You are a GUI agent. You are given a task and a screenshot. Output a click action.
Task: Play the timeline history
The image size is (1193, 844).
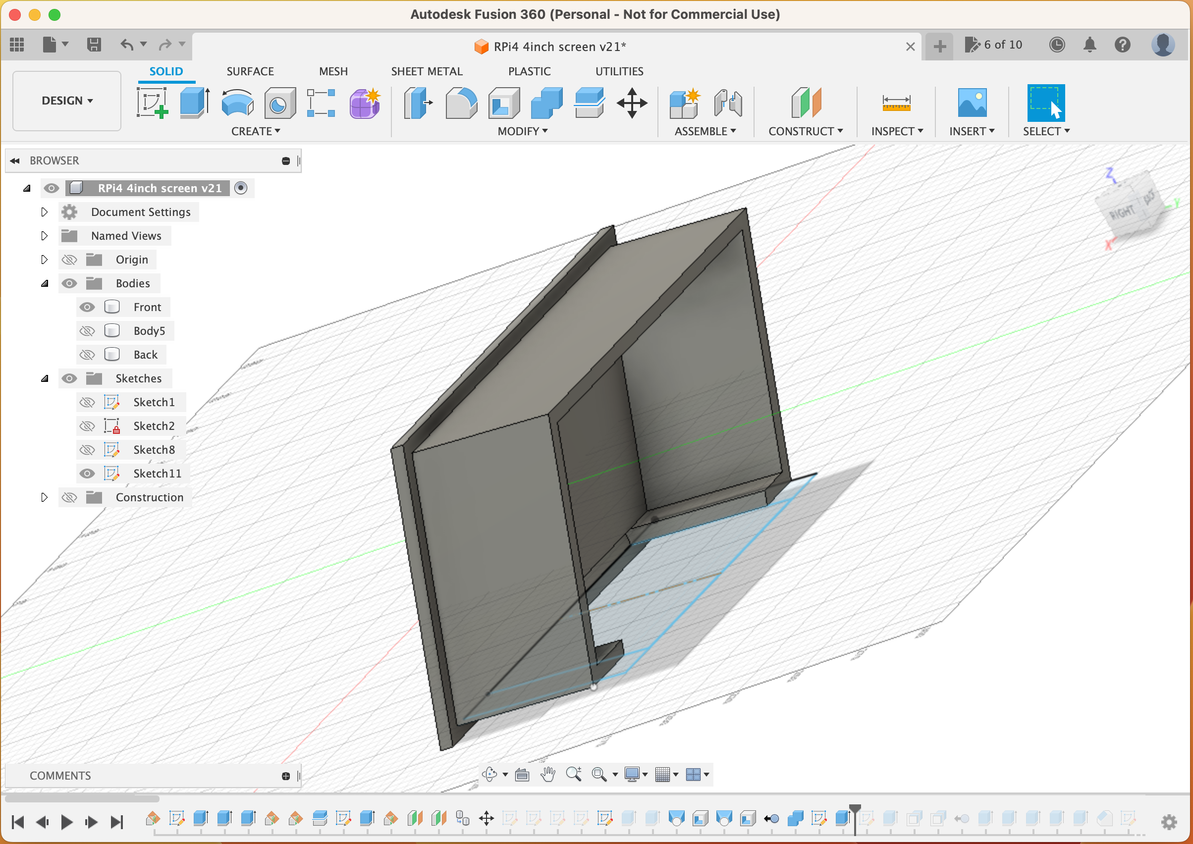66,822
